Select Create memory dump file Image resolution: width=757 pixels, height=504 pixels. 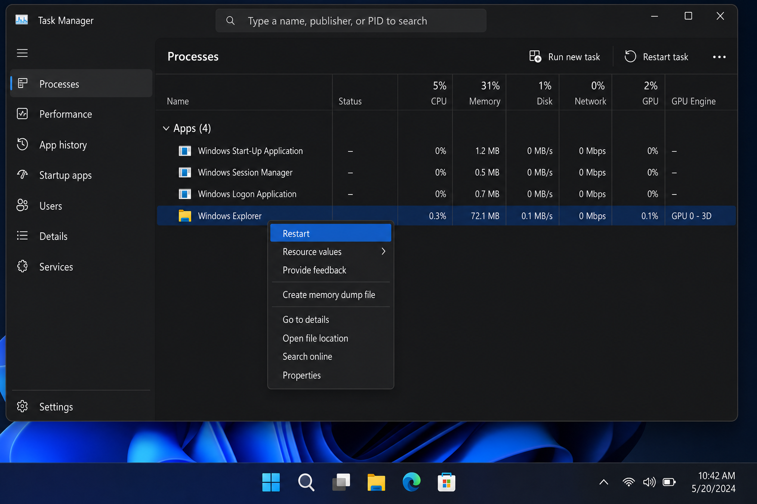[x=331, y=295]
